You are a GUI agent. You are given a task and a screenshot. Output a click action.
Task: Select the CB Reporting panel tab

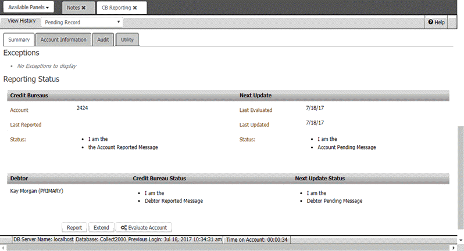(x=116, y=8)
